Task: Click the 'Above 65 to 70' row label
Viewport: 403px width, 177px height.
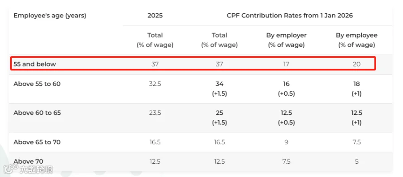Action: pyautogui.click(x=37, y=142)
